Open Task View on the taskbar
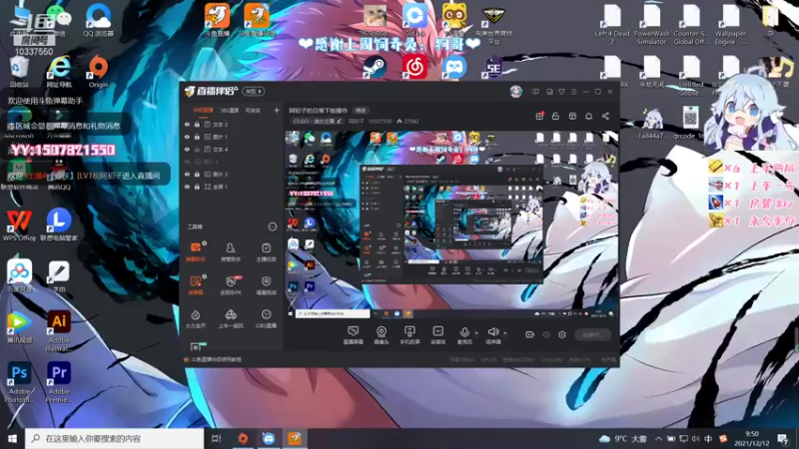 click(x=217, y=438)
